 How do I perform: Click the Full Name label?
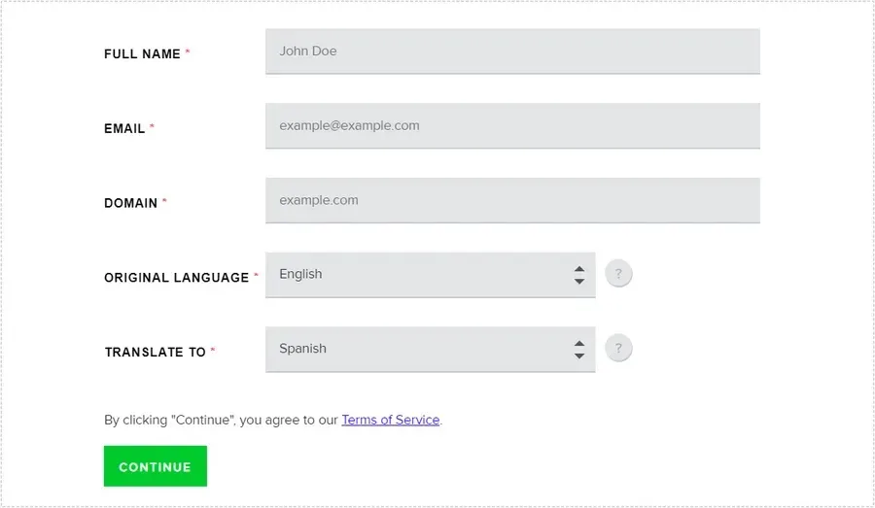[142, 54]
